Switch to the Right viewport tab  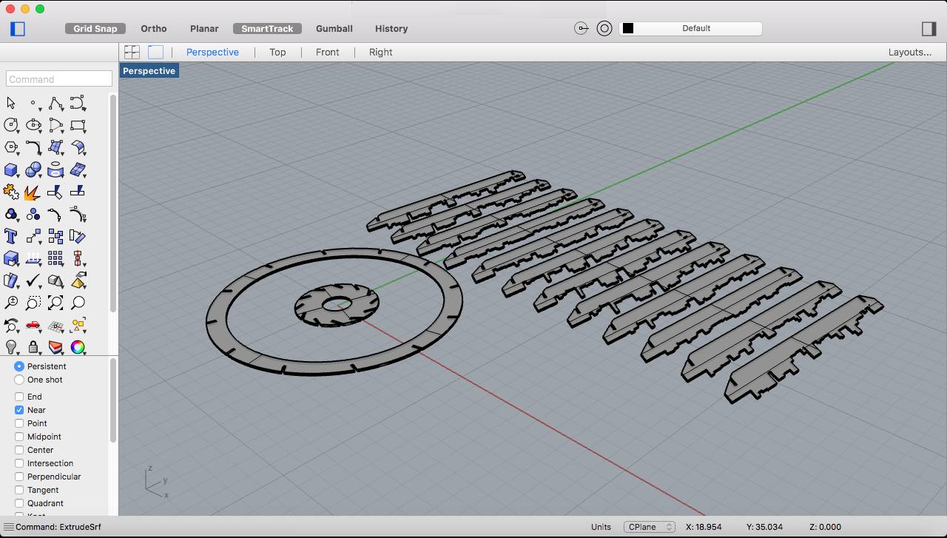[x=381, y=52]
